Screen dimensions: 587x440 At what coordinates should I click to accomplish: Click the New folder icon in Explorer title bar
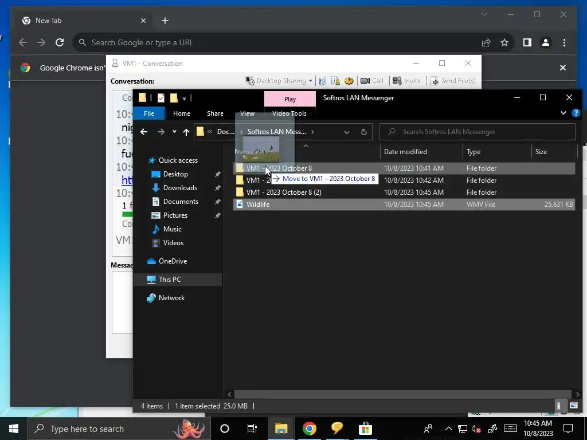[174, 98]
